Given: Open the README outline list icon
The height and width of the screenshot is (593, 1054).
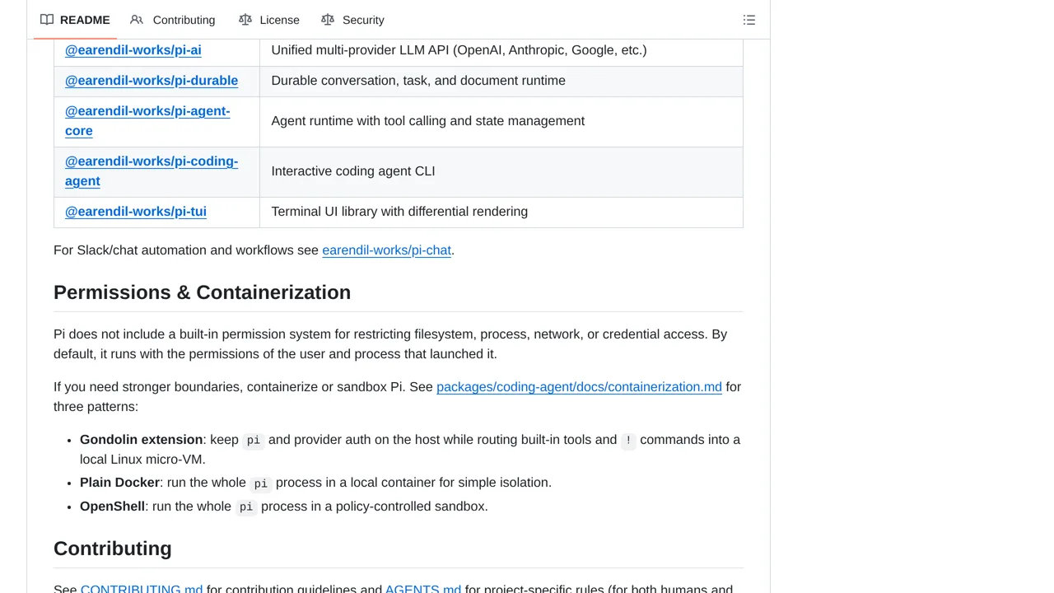Looking at the screenshot, I should coord(749,20).
